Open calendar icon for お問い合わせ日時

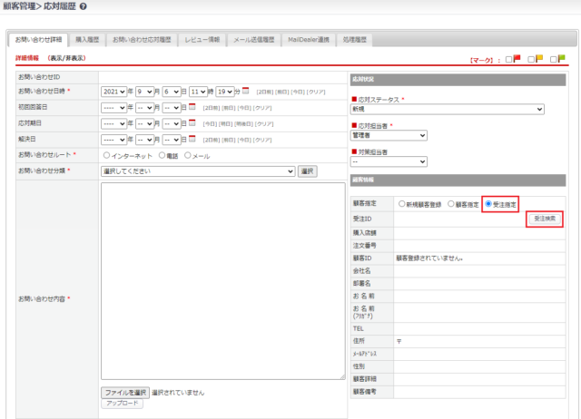(246, 92)
